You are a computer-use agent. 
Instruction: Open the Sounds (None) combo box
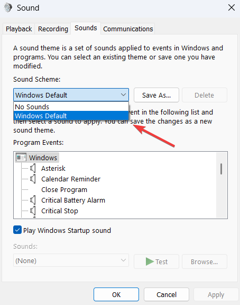coord(71,260)
